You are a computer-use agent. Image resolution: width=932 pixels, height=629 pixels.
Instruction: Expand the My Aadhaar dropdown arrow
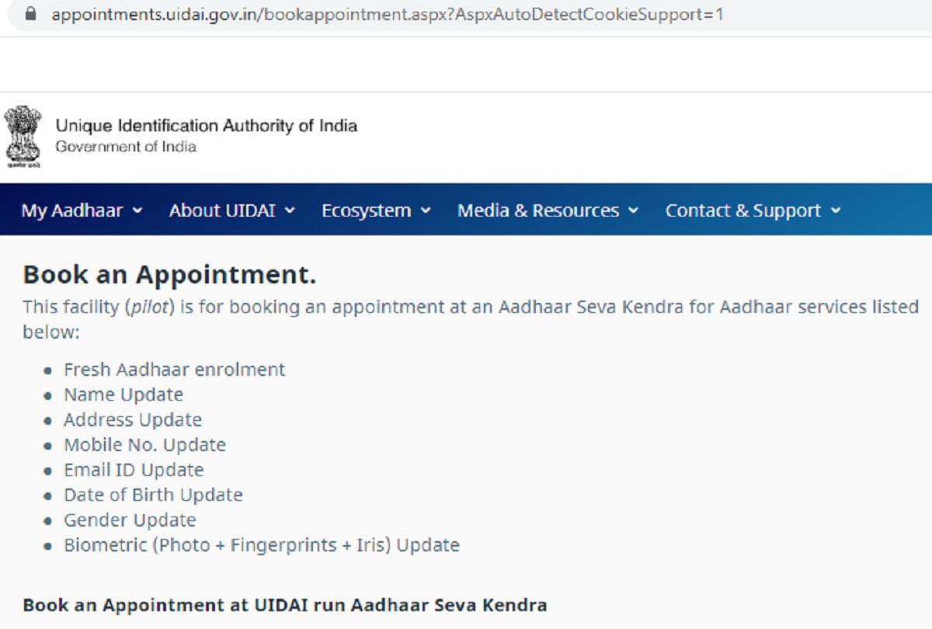(138, 210)
